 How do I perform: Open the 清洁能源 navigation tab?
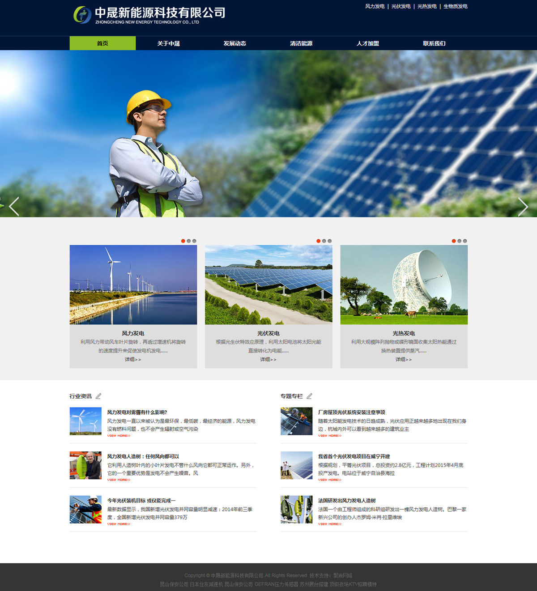coord(301,43)
